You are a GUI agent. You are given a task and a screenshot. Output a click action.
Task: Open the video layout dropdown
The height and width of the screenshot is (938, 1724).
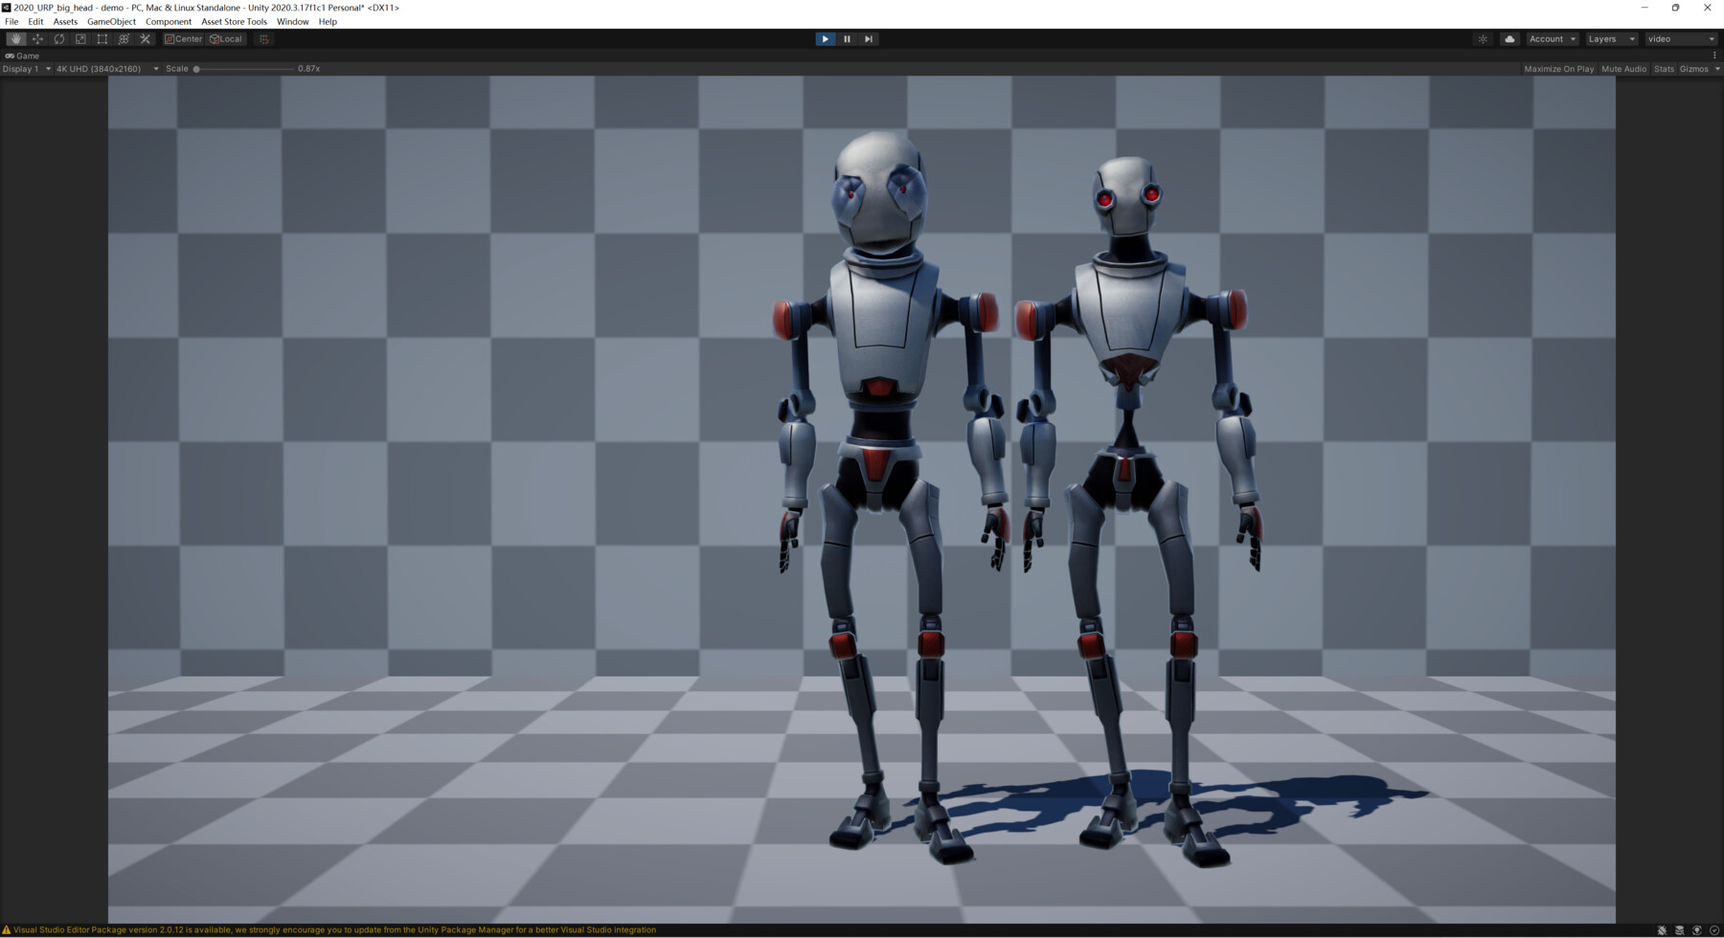1681,39
